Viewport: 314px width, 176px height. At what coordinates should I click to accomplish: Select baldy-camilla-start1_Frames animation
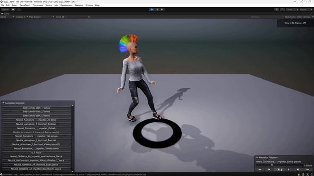(36, 108)
